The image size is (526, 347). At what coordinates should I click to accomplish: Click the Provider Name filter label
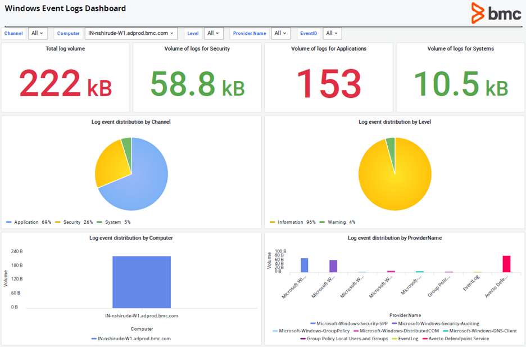point(249,33)
